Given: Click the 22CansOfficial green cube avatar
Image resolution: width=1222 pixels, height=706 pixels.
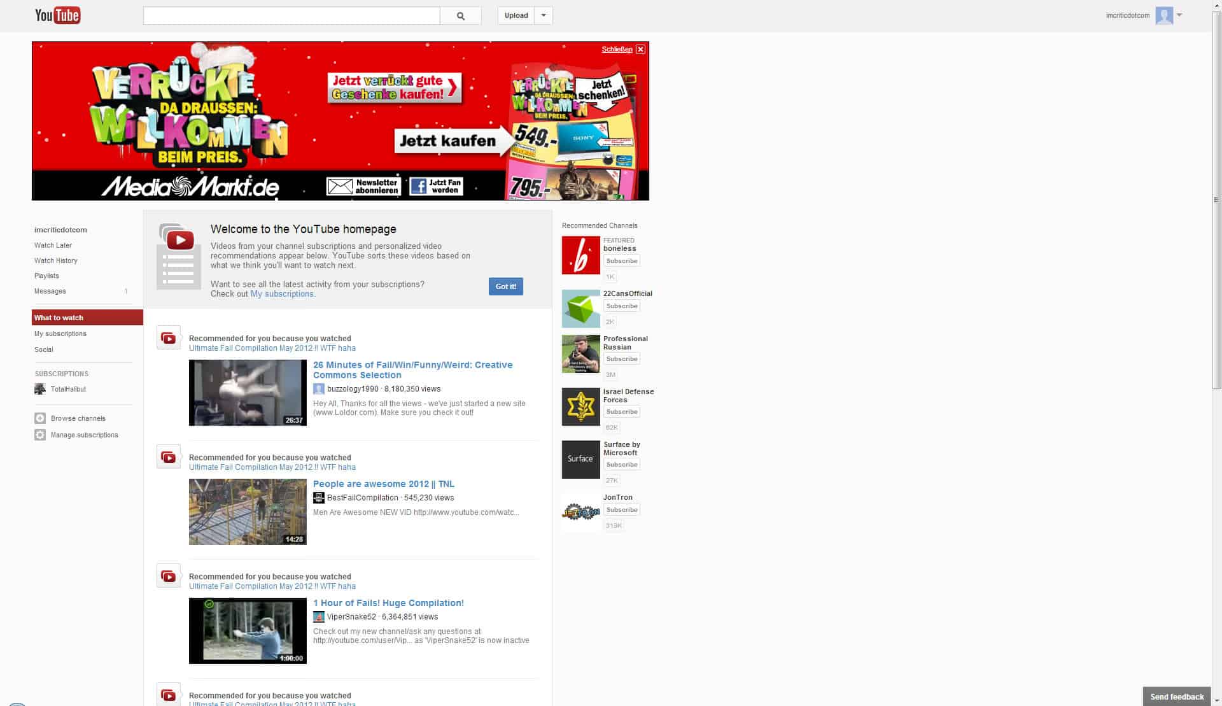Looking at the screenshot, I should [580, 308].
